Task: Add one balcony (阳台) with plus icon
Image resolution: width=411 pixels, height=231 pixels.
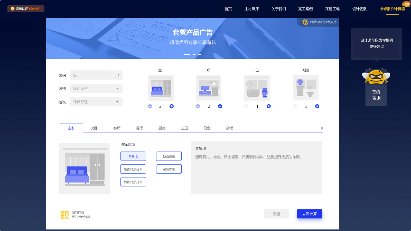Action: point(317,106)
